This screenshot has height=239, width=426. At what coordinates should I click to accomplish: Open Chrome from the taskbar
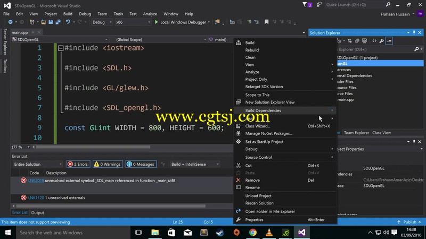click(x=253, y=233)
